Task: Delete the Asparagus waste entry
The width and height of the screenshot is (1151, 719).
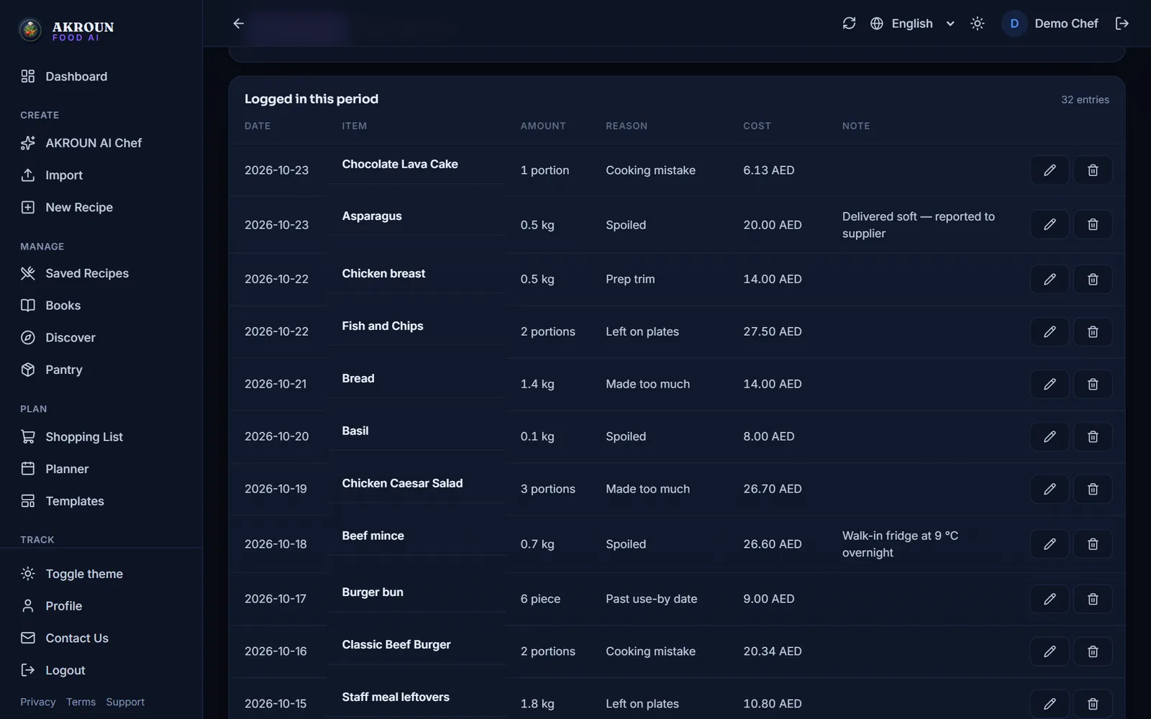Action: click(x=1093, y=224)
